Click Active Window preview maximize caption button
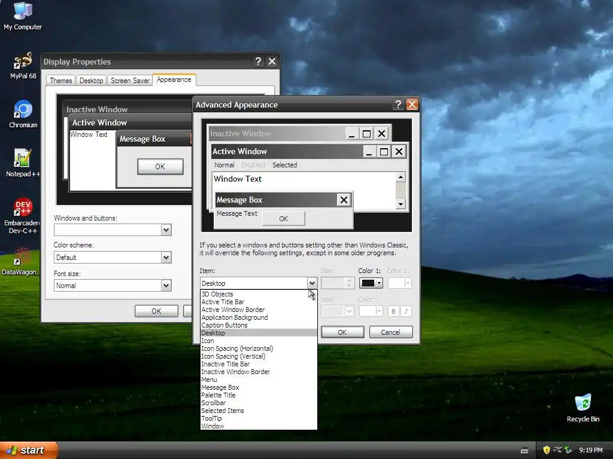 384,151
